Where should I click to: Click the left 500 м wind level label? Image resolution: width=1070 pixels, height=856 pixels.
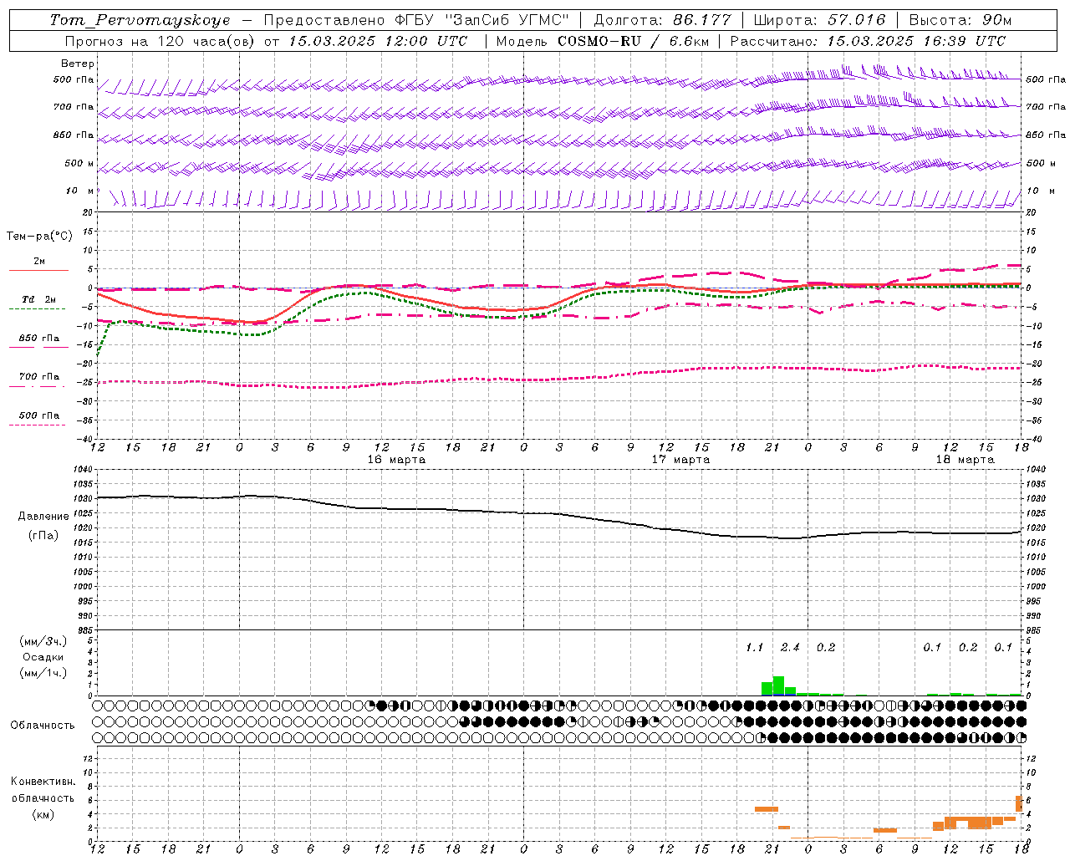pos(79,163)
